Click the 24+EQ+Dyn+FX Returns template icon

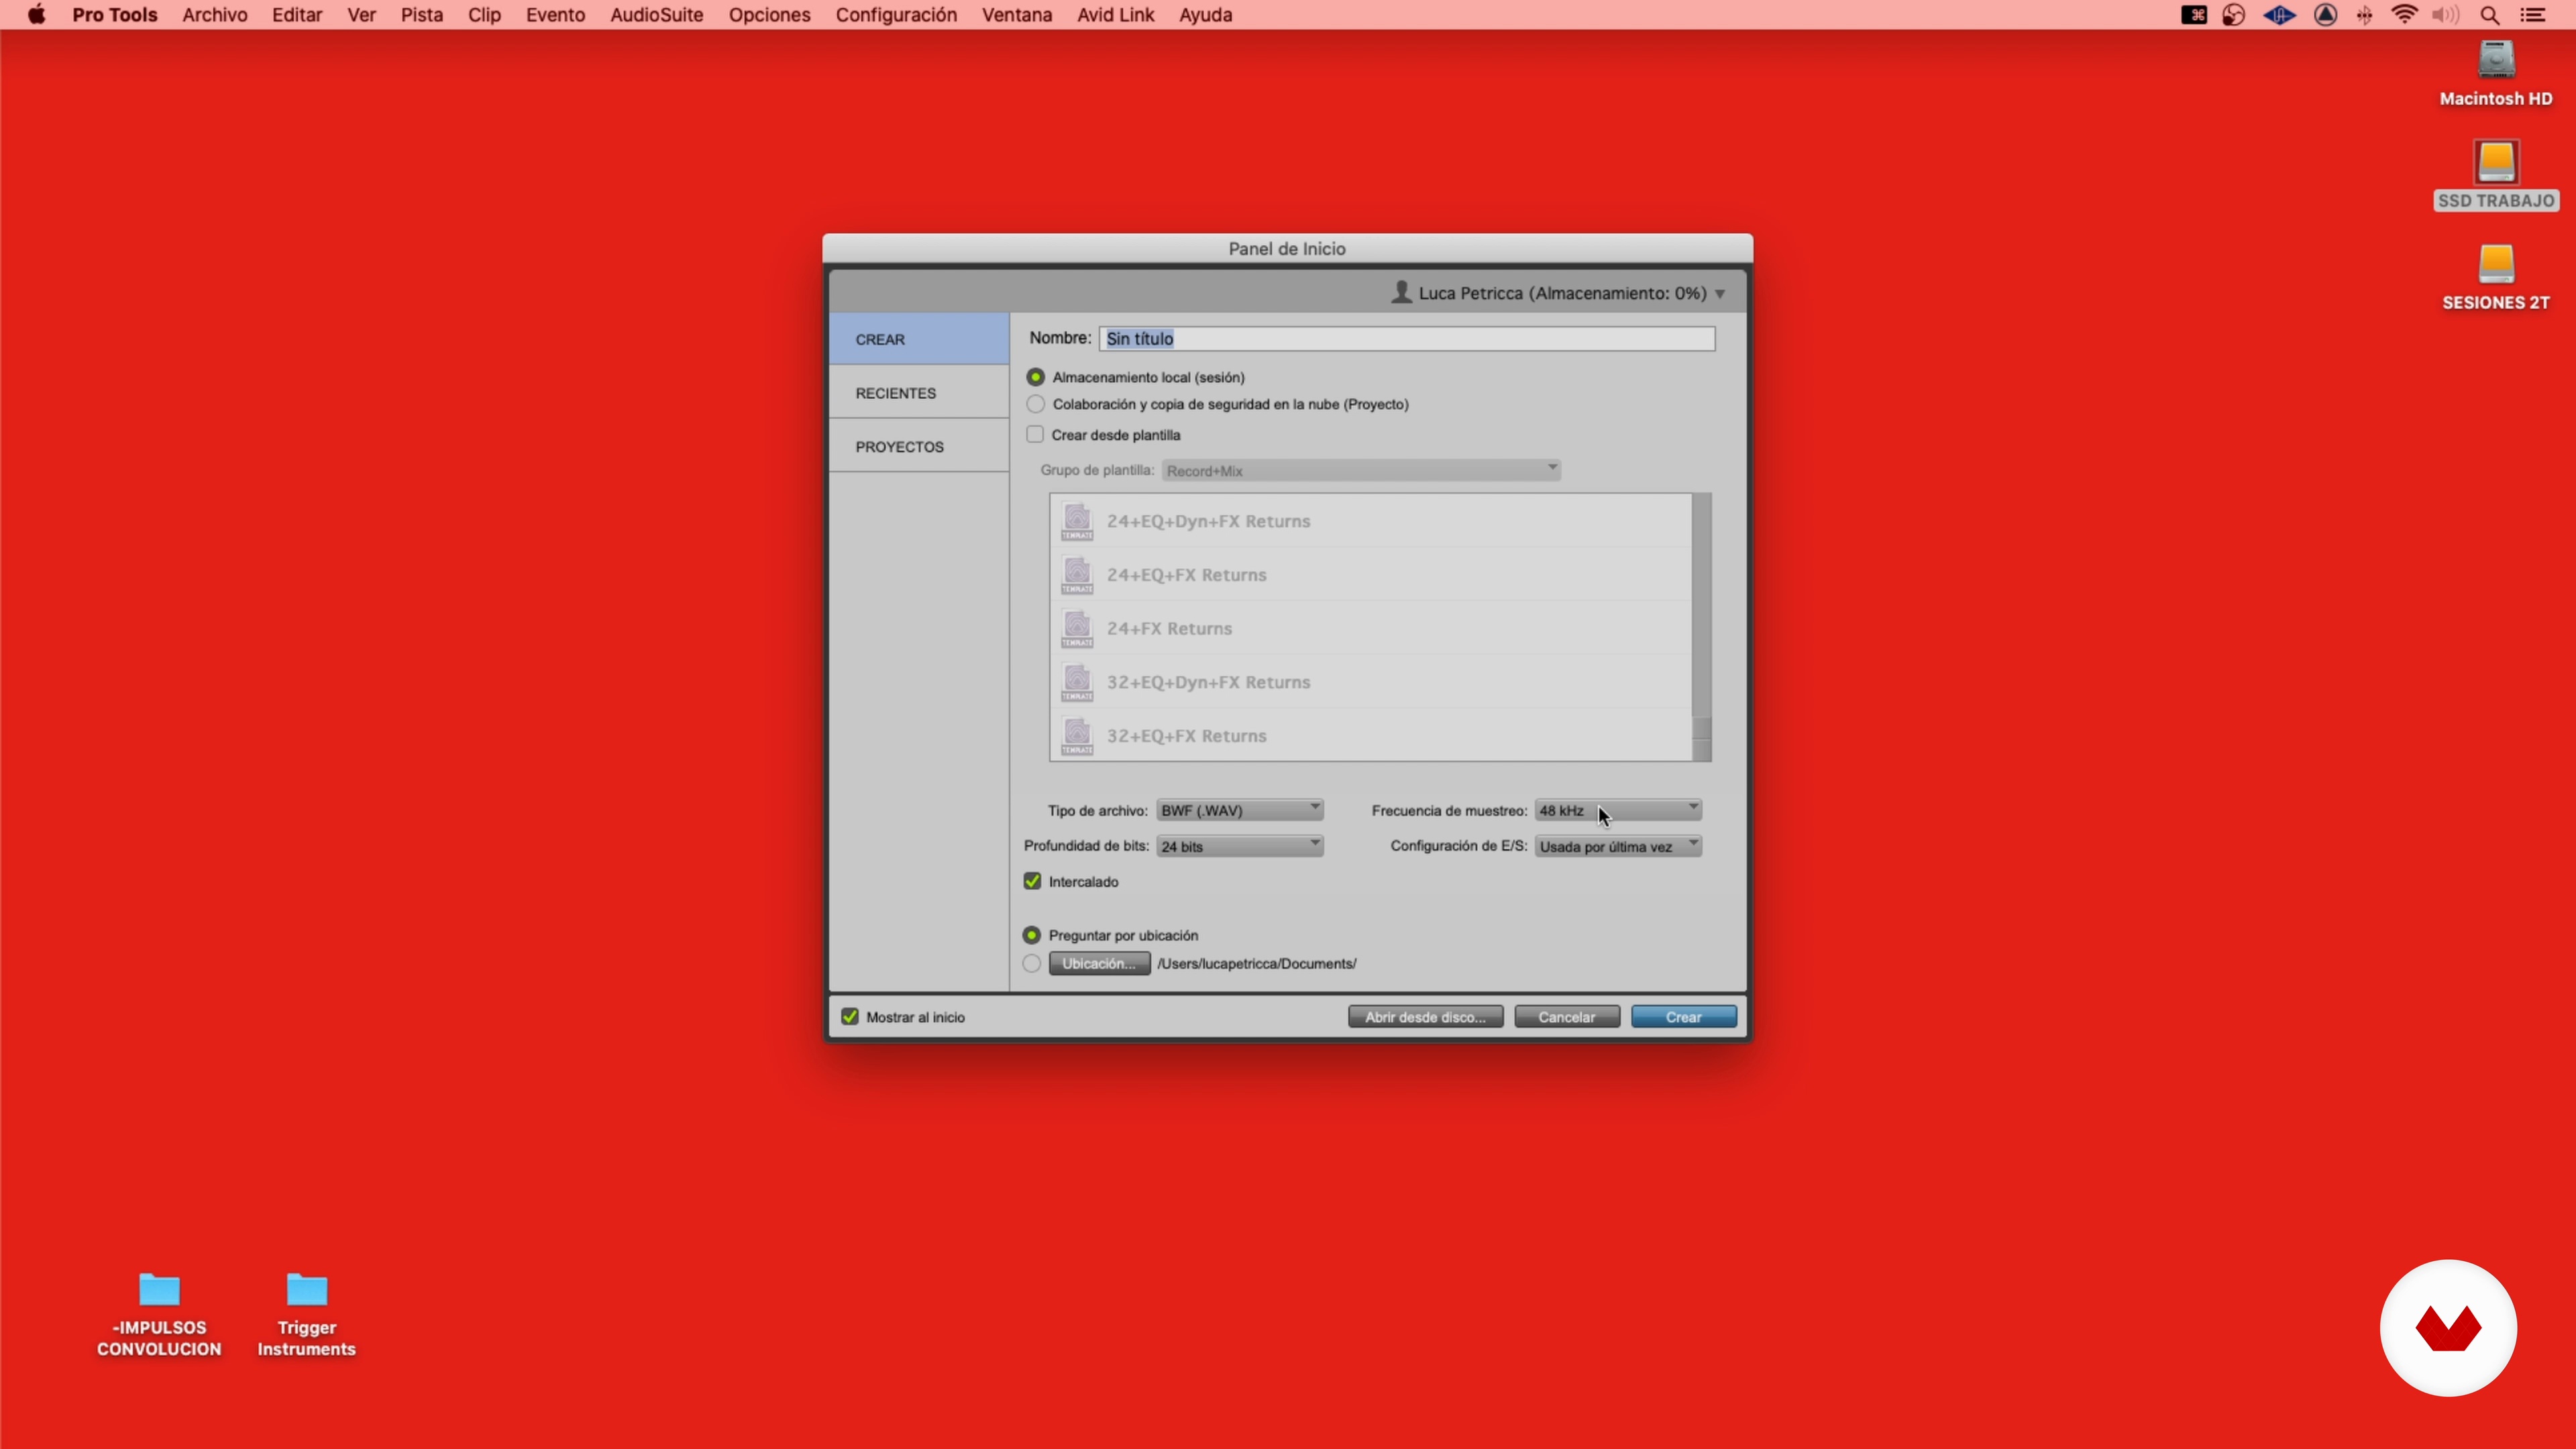pyautogui.click(x=1077, y=521)
